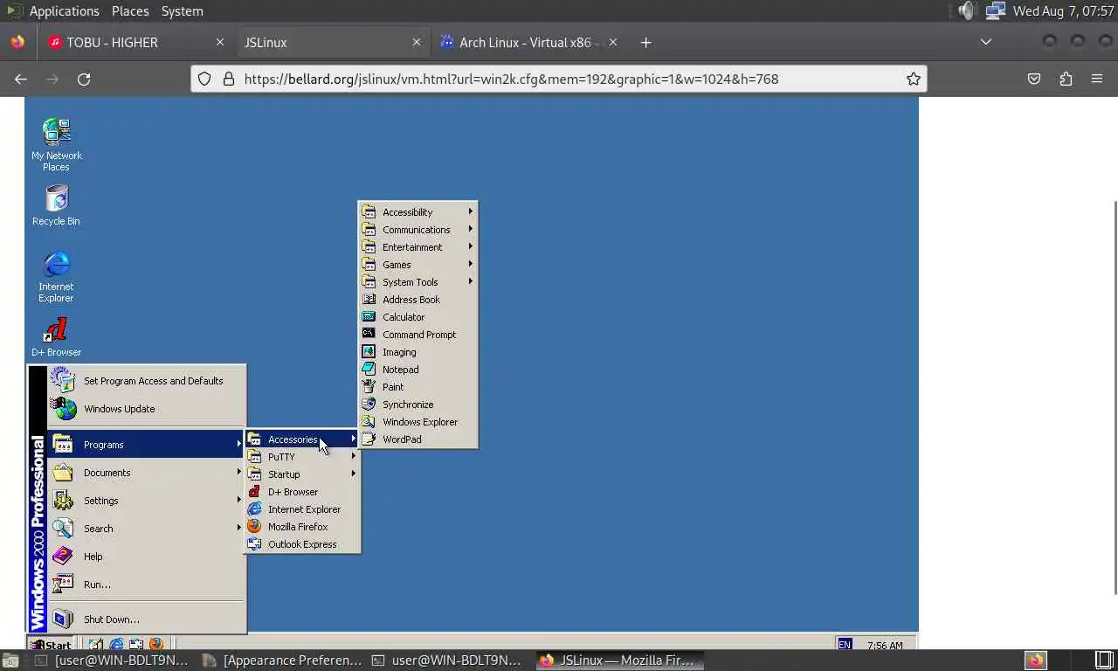Click the Firefox back button

(x=21, y=79)
